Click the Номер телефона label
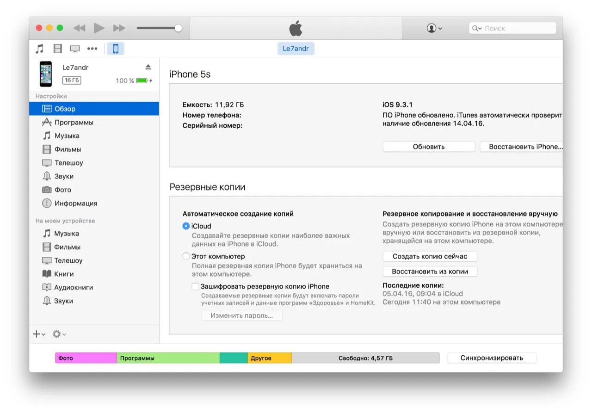This screenshot has height=414, width=592. 212,115
